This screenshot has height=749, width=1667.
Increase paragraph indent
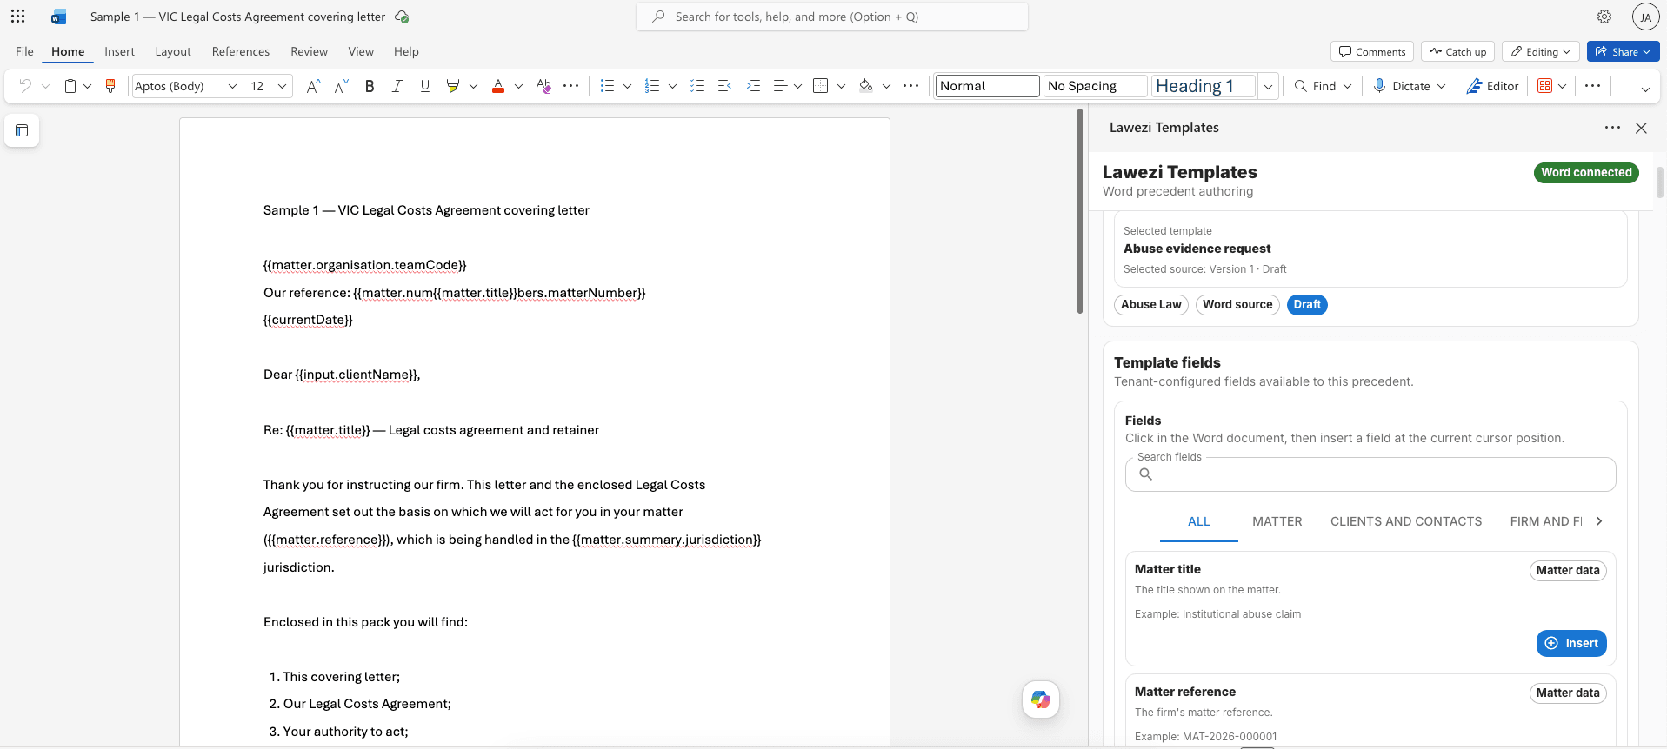pos(753,86)
